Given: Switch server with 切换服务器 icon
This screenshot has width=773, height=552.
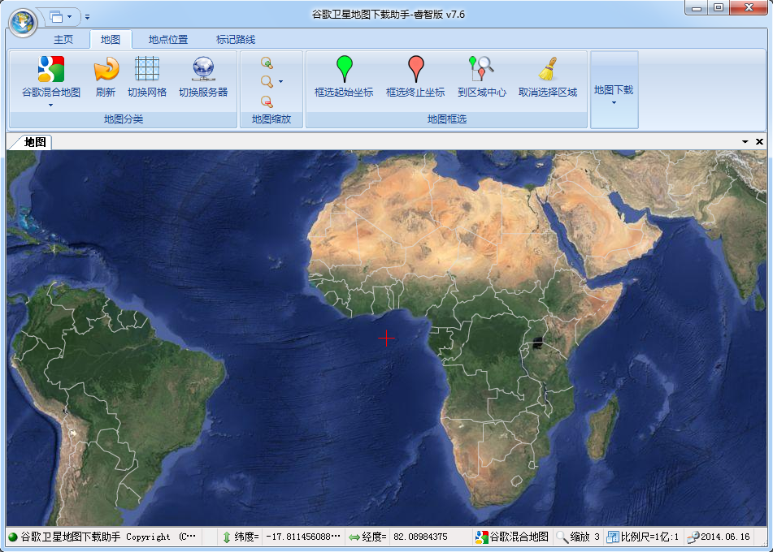Looking at the screenshot, I should (x=203, y=69).
